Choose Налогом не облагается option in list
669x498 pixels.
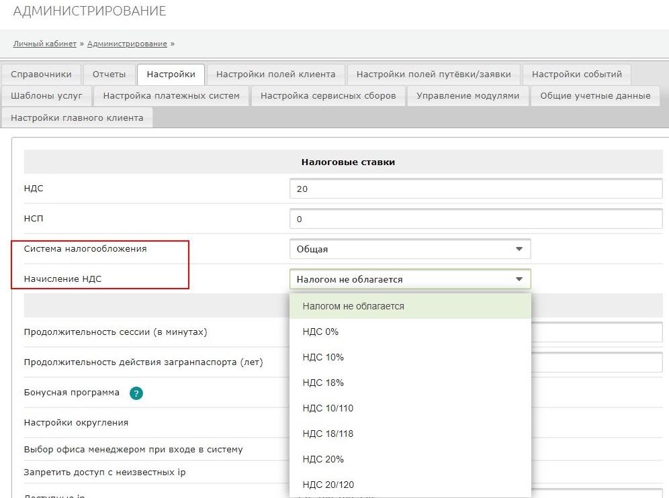click(410, 306)
